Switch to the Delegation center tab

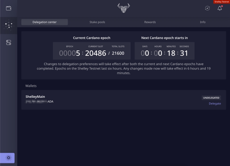pos(44,22)
